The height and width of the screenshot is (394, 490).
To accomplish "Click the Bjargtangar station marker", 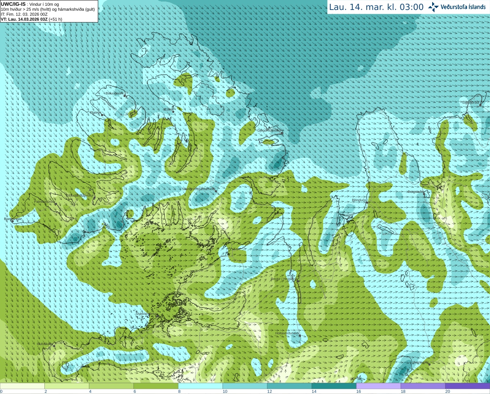I will point(12,221).
